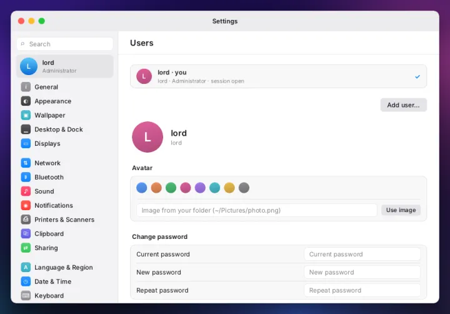This screenshot has width=450, height=314.
Task: Click the Bluetooth sidebar icon
Action: pos(26,177)
